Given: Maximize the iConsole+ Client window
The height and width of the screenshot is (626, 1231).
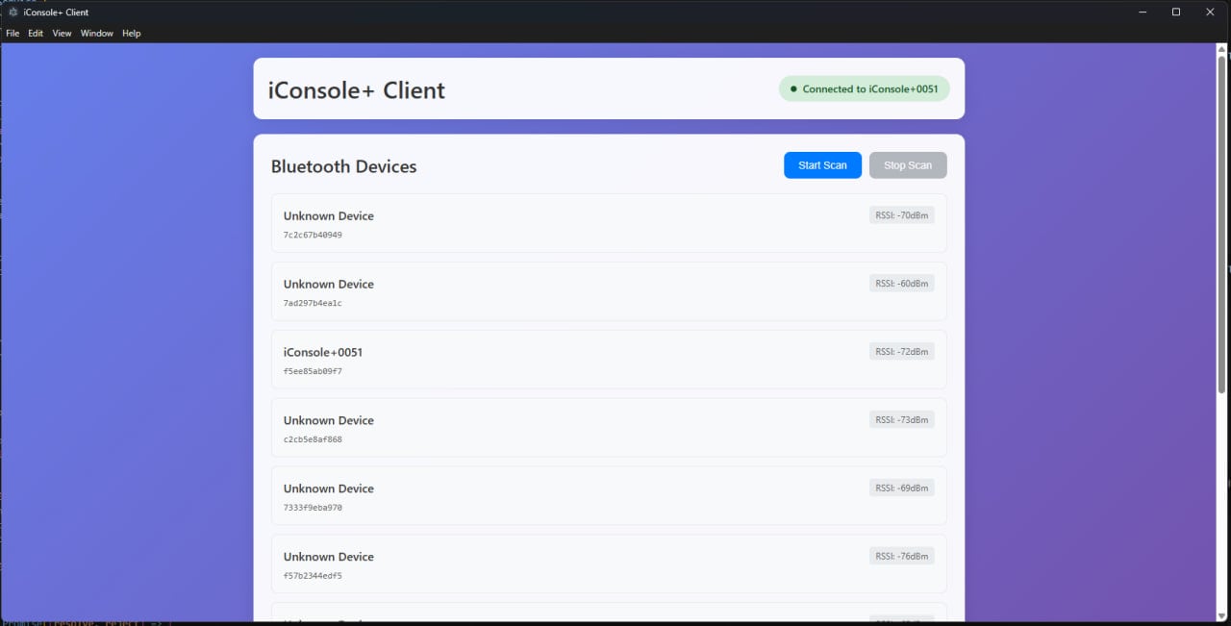Looking at the screenshot, I should coord(1175,12).
